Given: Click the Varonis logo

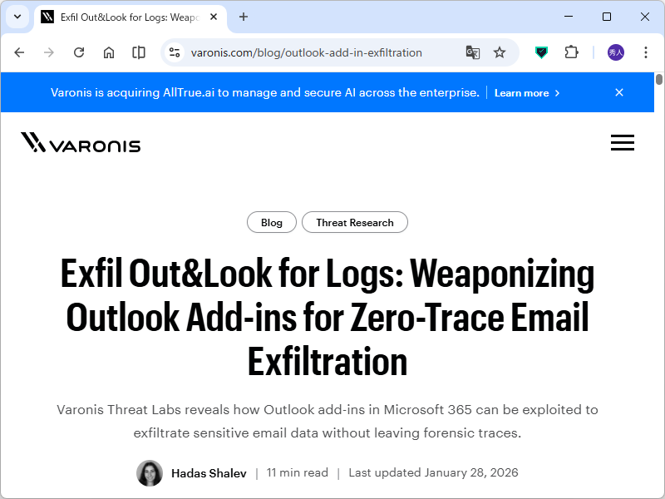Looking at the screenshot, I should (80, 143).
